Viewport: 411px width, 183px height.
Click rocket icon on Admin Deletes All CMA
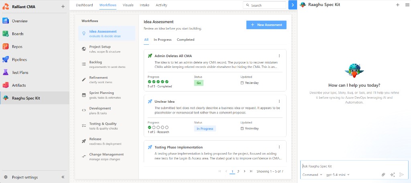(150, 56)
